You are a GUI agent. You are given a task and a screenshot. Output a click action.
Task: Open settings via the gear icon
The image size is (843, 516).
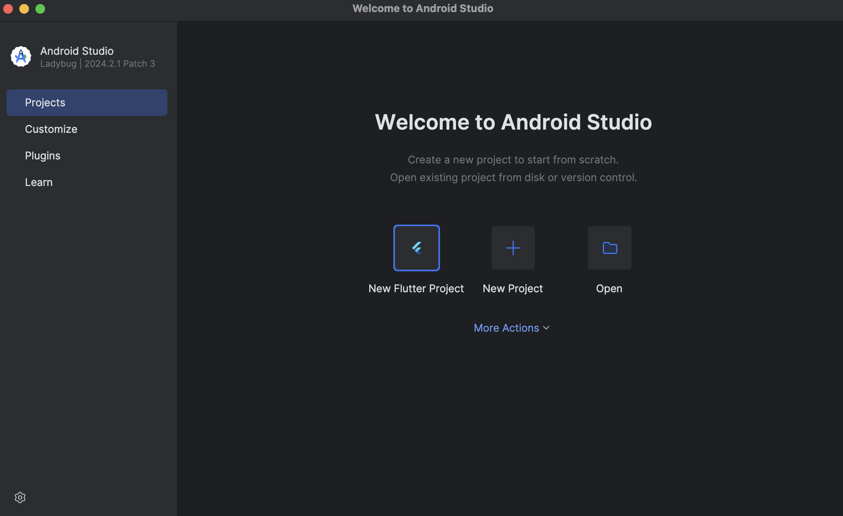[x=20, y=497]
